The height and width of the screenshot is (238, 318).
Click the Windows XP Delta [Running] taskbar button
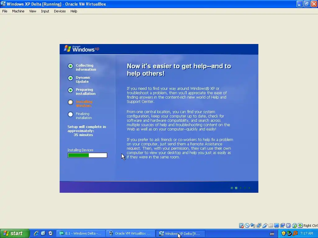tap(180, 233)
